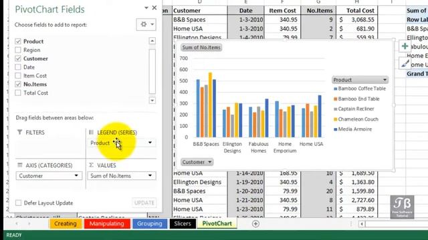Click the Filters funnel icon
The image size is (428, 240).
[x=19, y=132]
